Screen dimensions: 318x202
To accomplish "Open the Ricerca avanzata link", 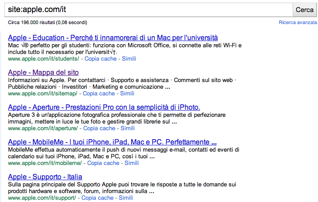I will click(298, 22).
